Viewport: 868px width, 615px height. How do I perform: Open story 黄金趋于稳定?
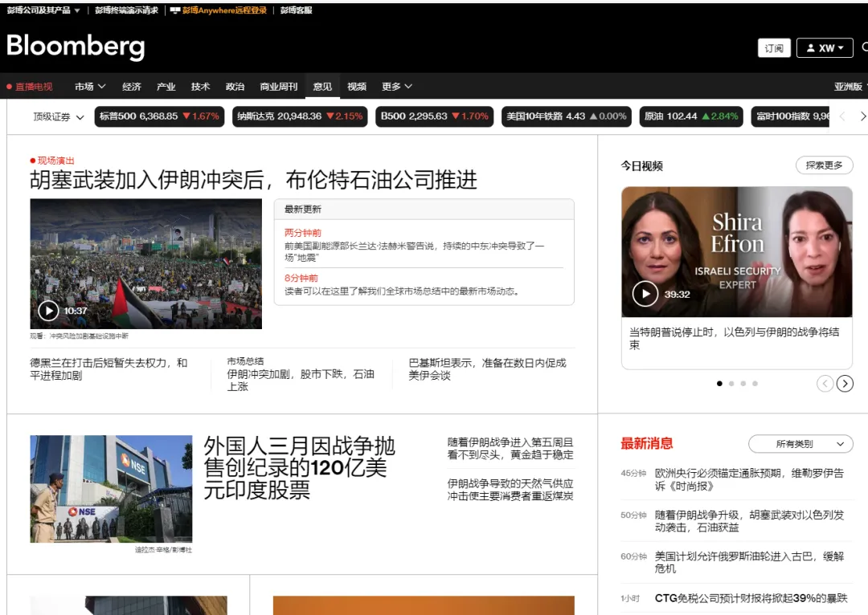pos(510,449)
